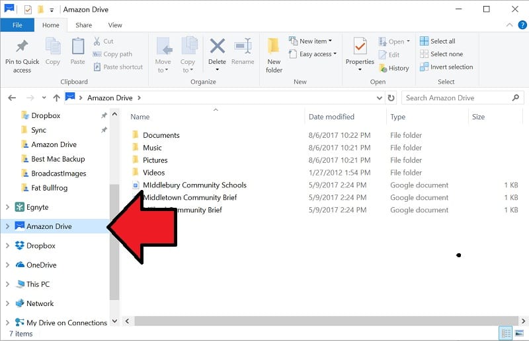Select Best Mac Backup folder

[x=58, y=159]
